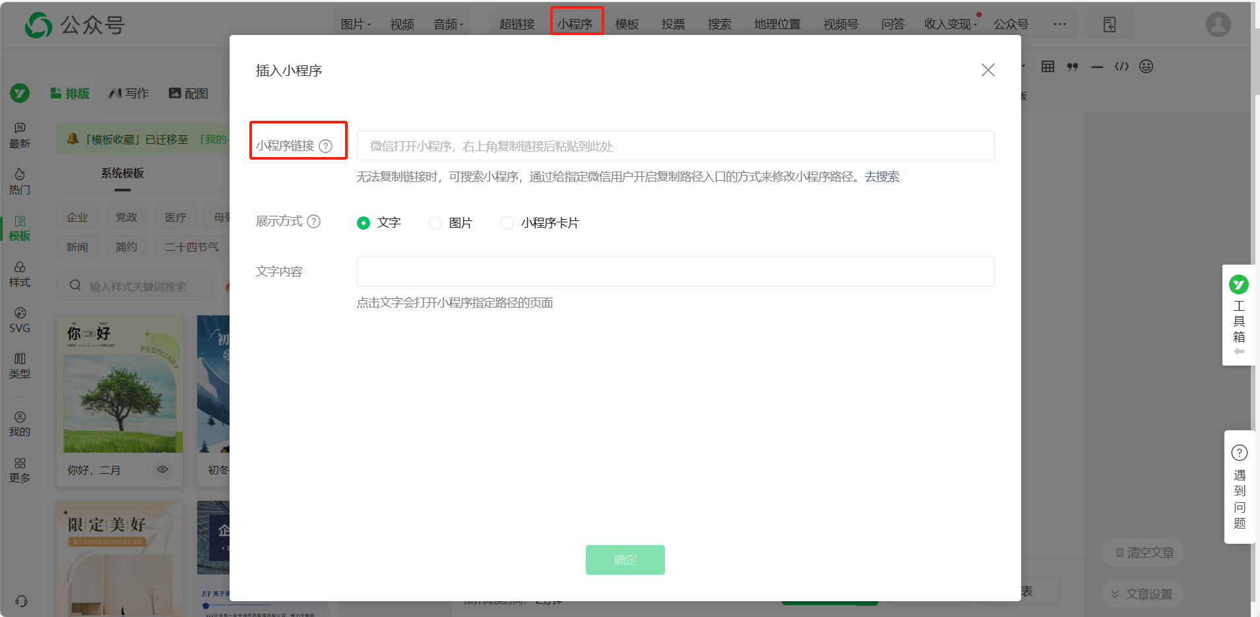Viewport: 1260px width, 617px height.
Task: Click the 确定 button in dialog
Action: point(625,560)
